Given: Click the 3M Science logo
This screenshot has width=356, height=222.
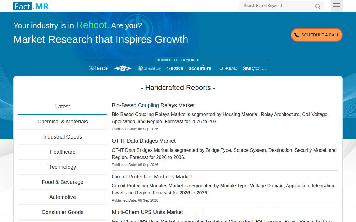Looking at the screenshot, I should (x=255, y=68).
